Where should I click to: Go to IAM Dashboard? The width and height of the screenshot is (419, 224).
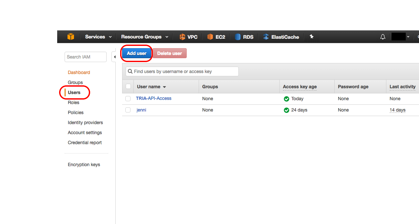pos(79,72)
